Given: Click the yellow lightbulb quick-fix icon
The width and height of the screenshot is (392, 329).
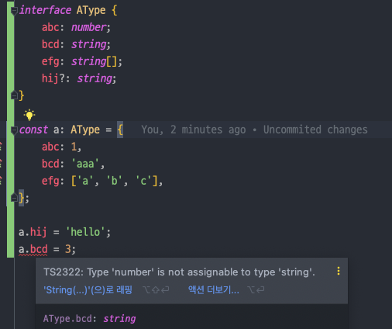Looking at the screenshot, I should click(29, 115).
